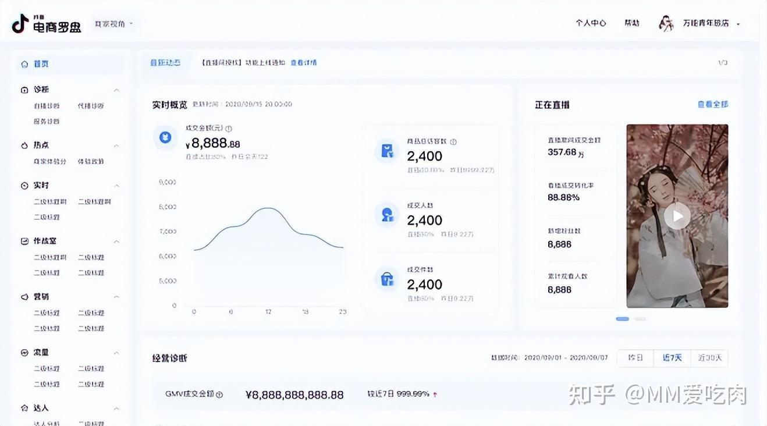
Task: Click the Douyin 电商罗盘 logo
Action: tap(47, 24)
